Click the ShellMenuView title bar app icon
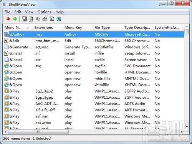 (5, 5)
